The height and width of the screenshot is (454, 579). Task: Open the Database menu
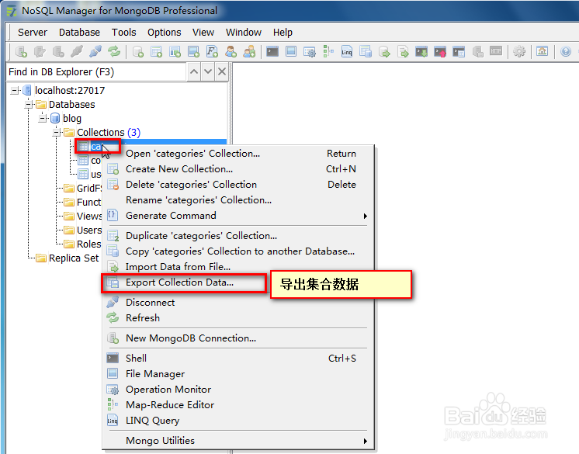click(79, 33)
